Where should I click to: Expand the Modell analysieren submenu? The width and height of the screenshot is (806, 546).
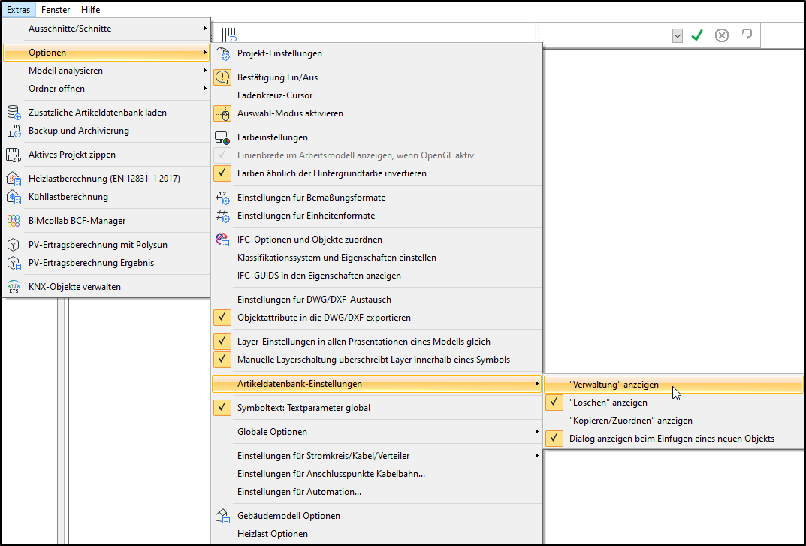(107, 71)
